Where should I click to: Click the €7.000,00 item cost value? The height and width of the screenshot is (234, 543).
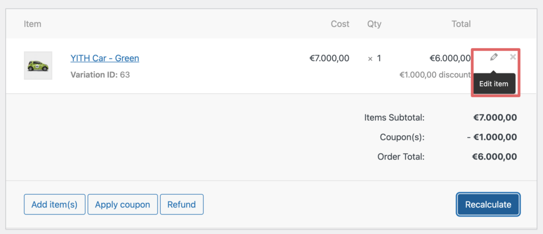tap(329, 58)
